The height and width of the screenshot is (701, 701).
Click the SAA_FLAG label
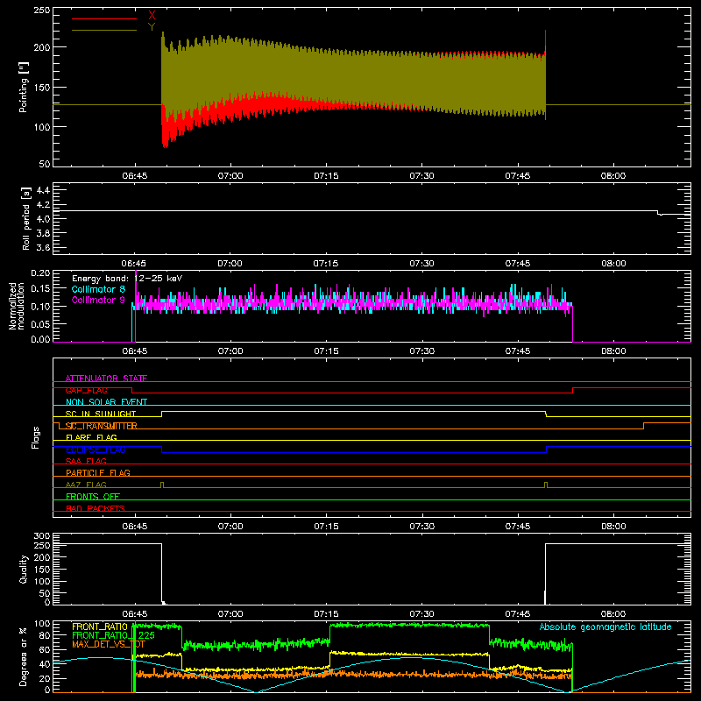86,461
